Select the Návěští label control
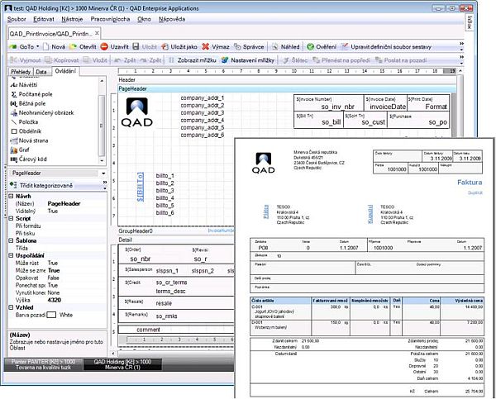The width and height of the screenshot is (496, 399). pyautogui.click(x=24, y=85)
